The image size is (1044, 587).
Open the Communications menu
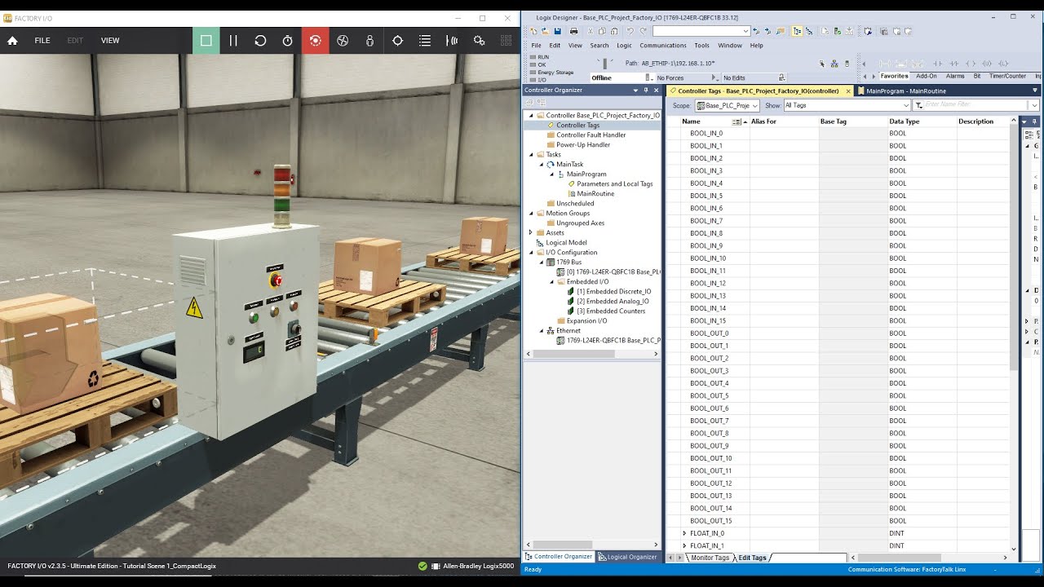point(663,46)
